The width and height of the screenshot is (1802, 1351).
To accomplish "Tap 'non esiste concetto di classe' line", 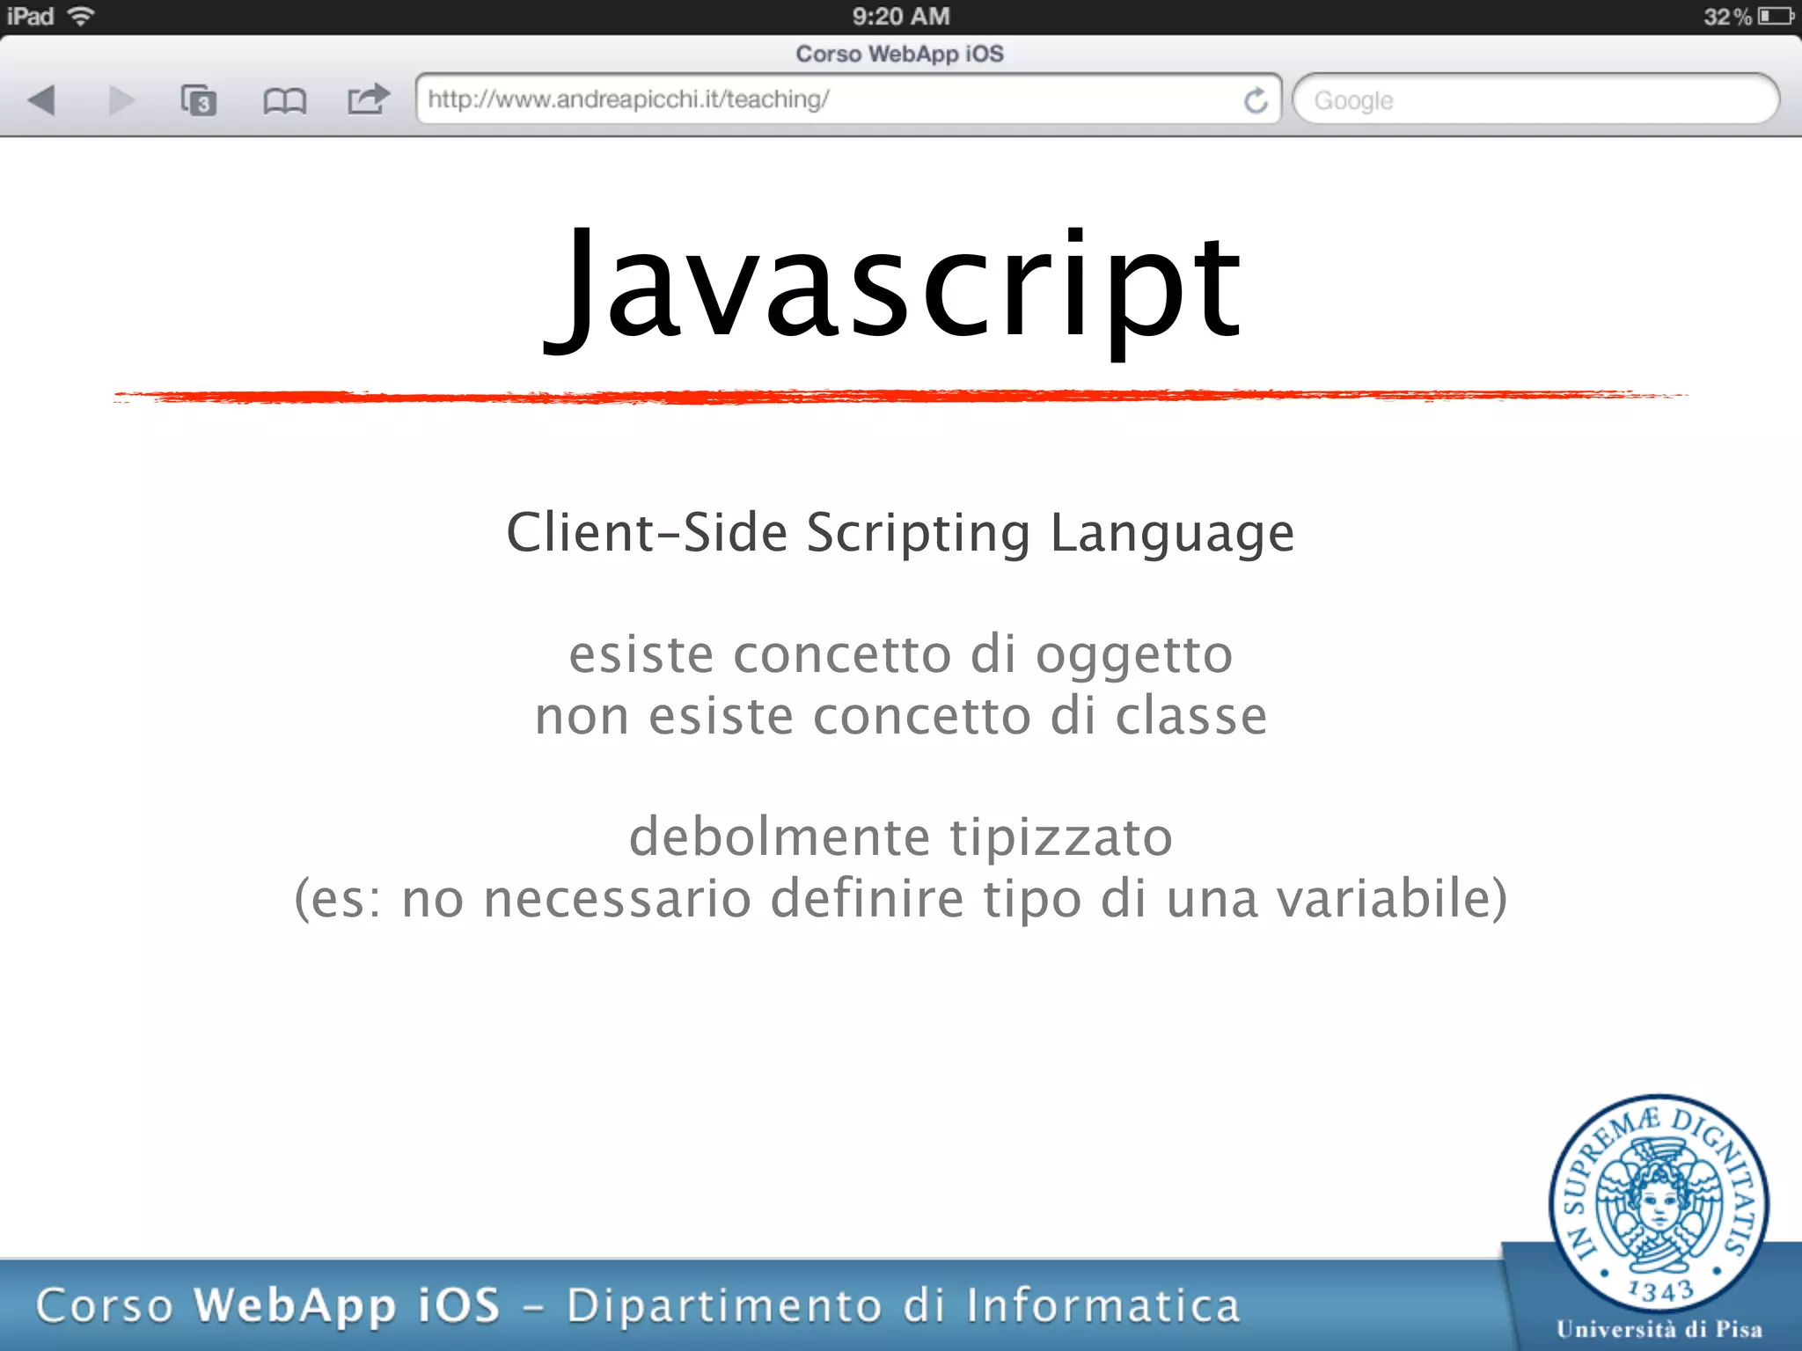I will 901,716.
